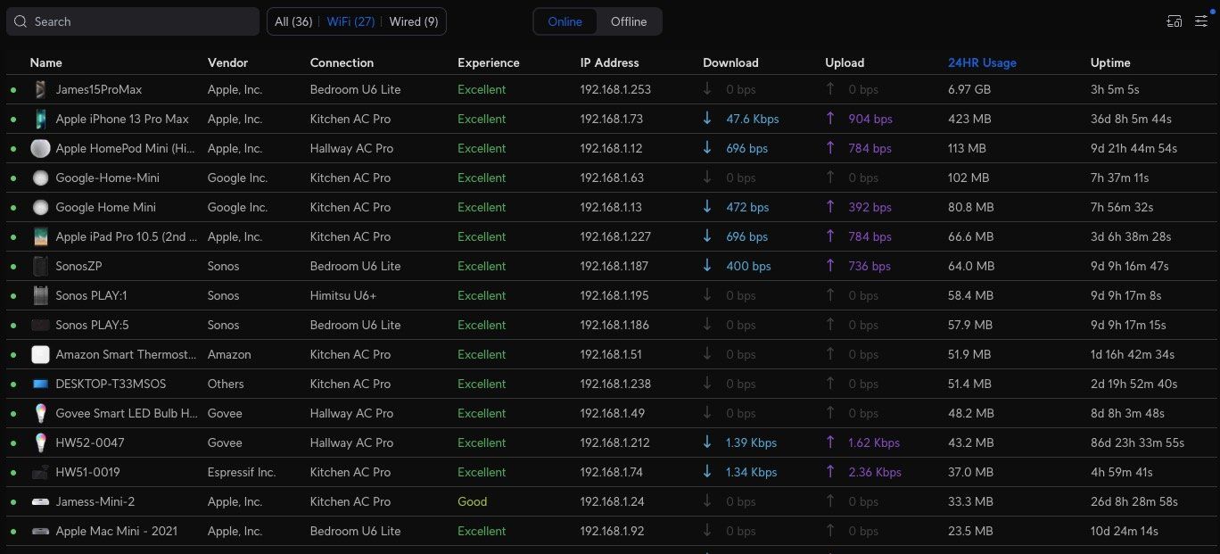The image size is (1220, 554).
Task: Open the device panel icon at top right
Action: point(1175,21)
